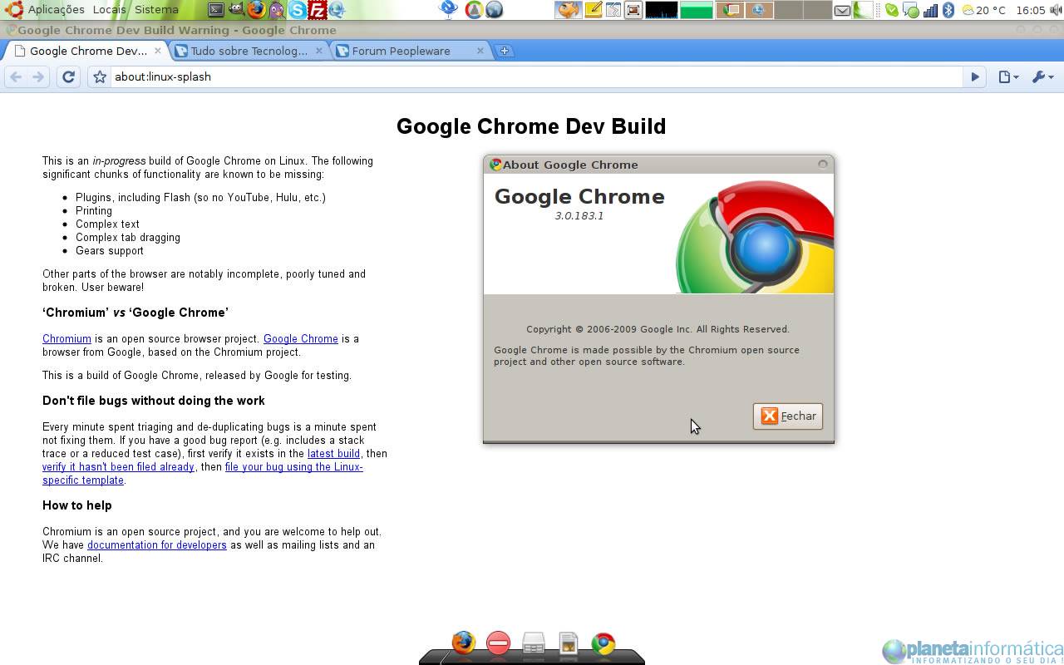Image resolution: width=1064 pixels, height=665 pixels.
Task: Launch Firefox from top panel
Action: (x=256, y=10)
